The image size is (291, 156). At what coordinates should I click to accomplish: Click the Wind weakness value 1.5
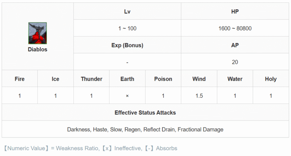pyautogui.click(x=199, y=96)
